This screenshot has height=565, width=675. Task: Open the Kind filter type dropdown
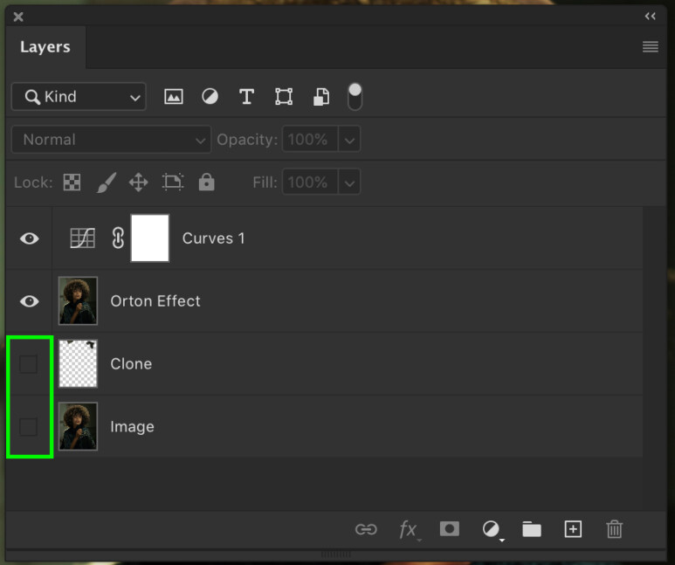point(79,97)
